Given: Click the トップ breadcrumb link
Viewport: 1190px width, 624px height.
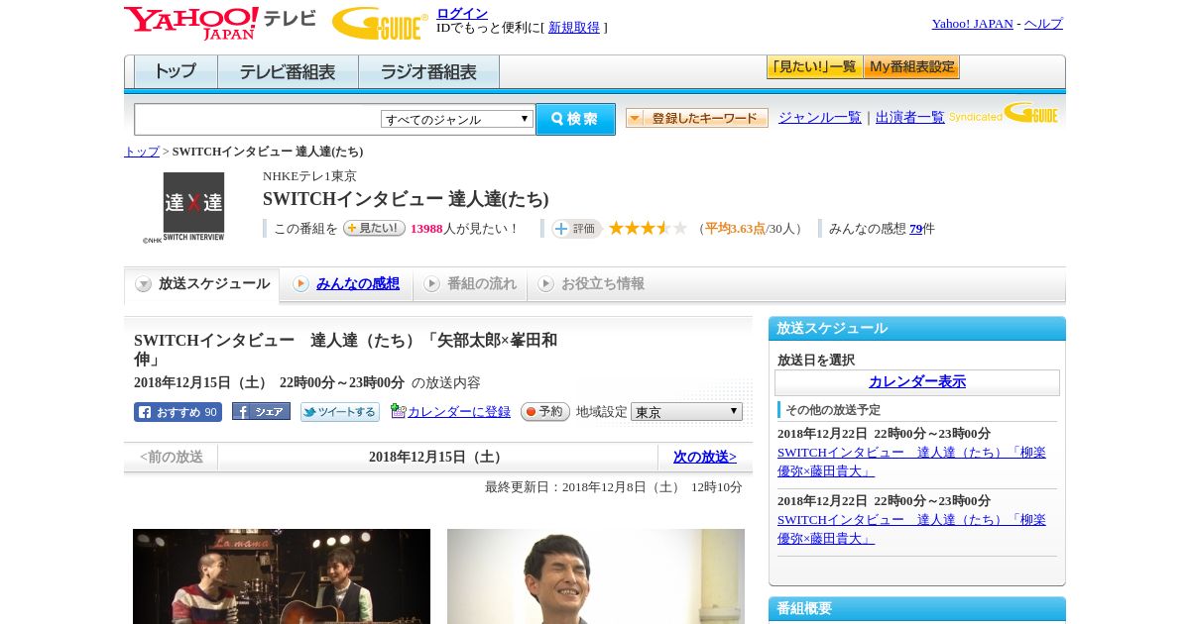Looking at the screenshot, I should coord(142,152).
